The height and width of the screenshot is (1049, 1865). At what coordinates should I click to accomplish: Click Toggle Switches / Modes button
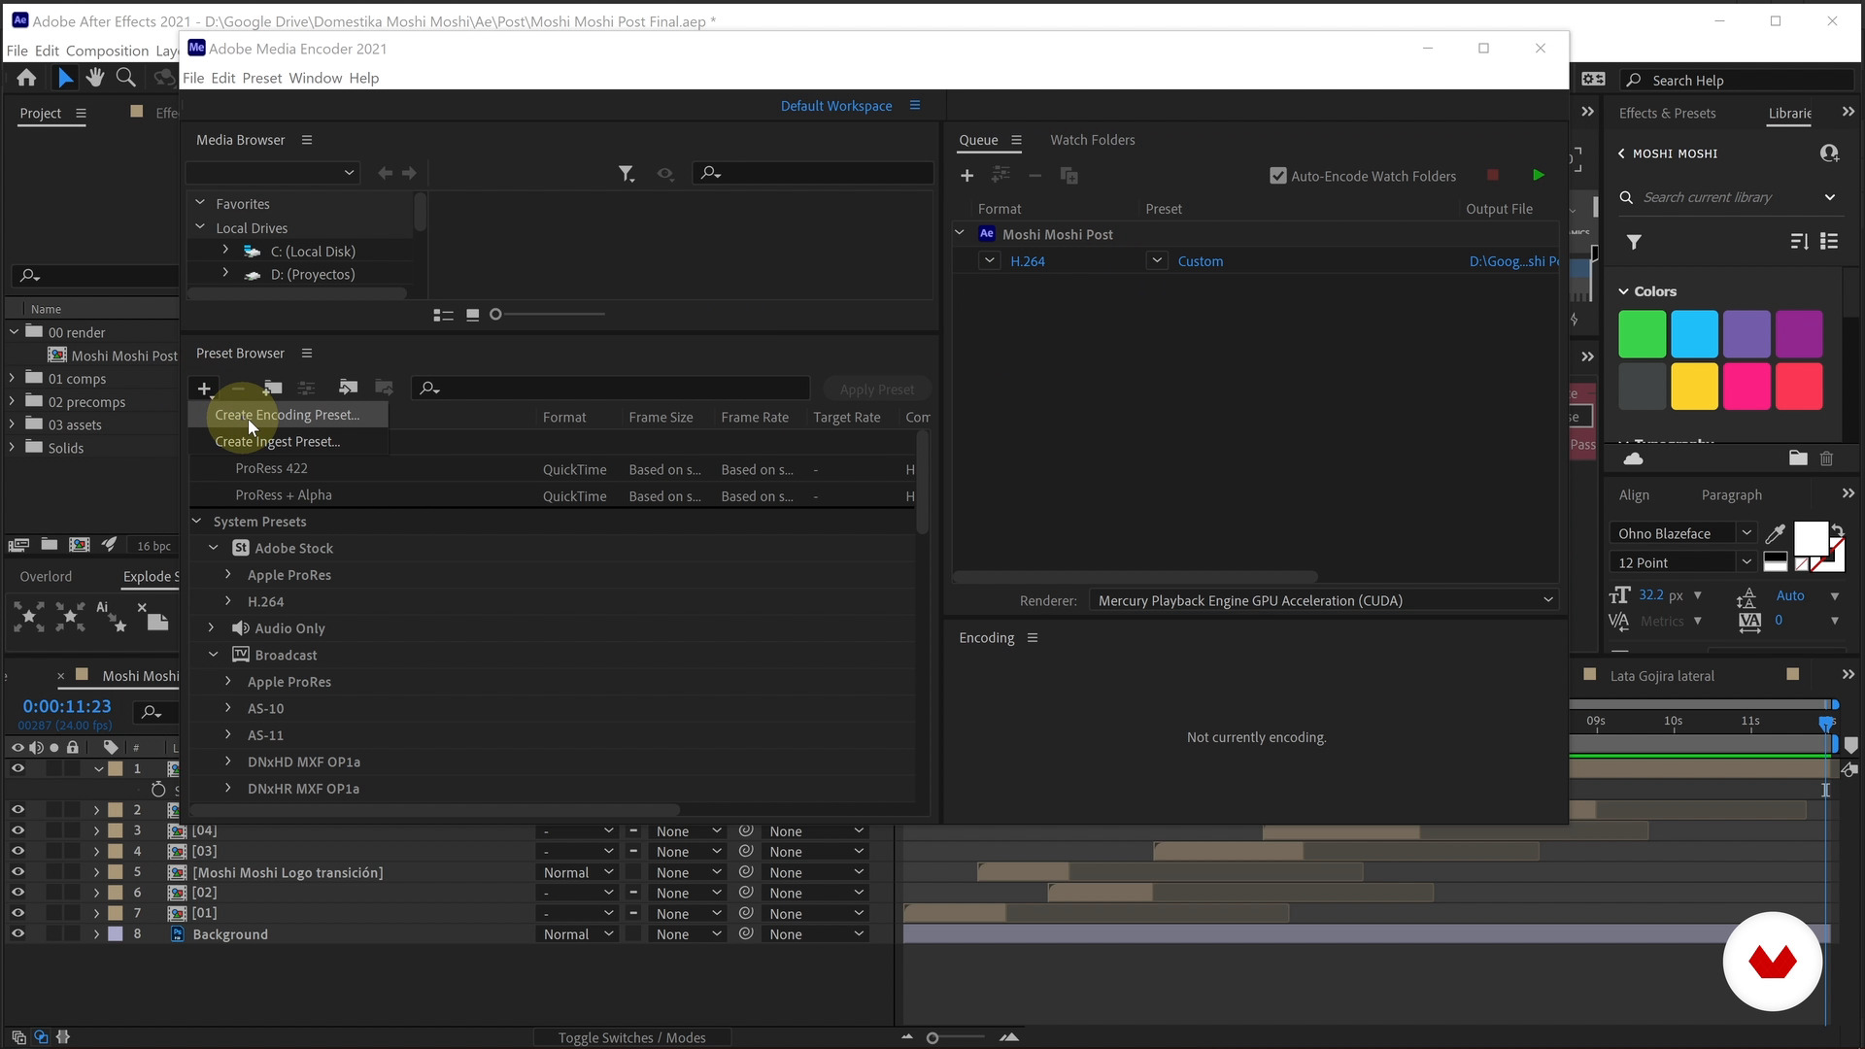point(632,1037)
